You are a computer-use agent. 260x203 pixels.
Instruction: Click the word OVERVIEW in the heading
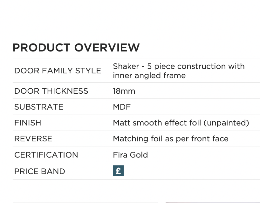point(107,48)
